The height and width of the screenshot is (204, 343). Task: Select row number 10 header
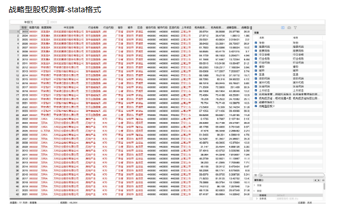[15, 67]
